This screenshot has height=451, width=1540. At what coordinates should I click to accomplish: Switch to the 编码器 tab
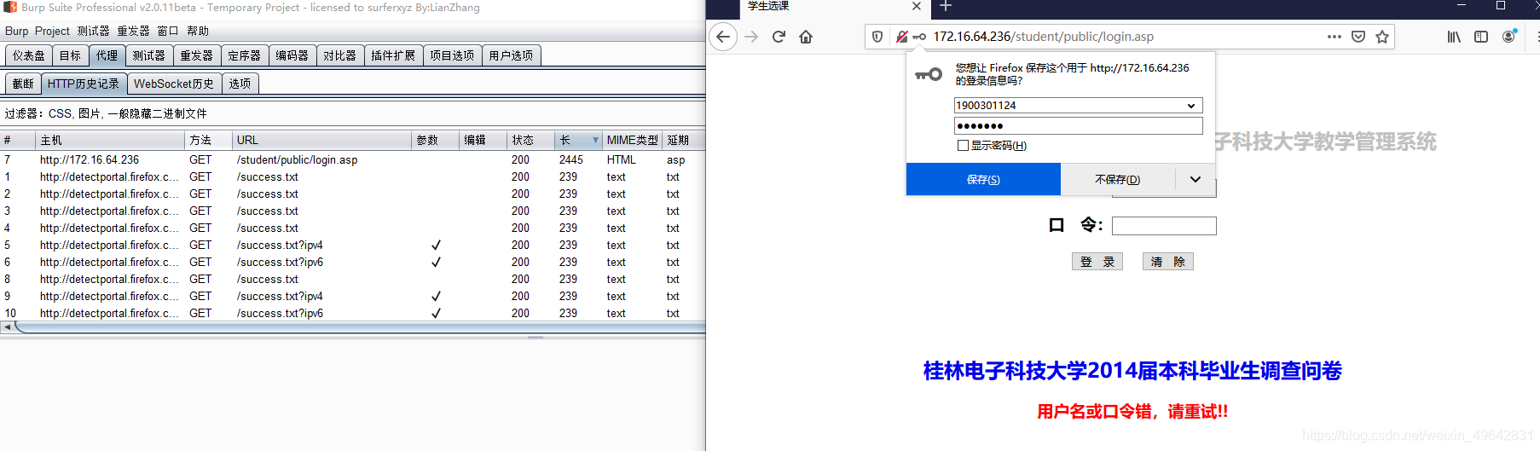tap(292, 55)
